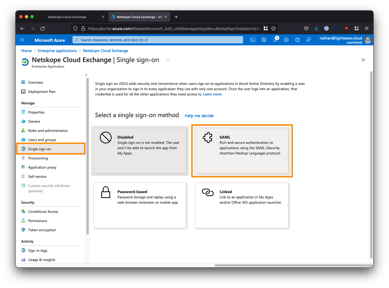
Task: Open the notifications bell
Action: point(275,40)
